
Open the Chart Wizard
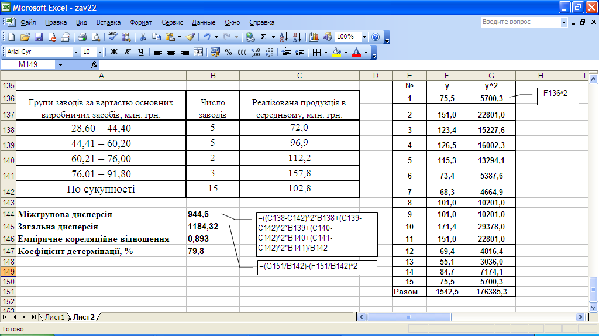tap(314, 37)
